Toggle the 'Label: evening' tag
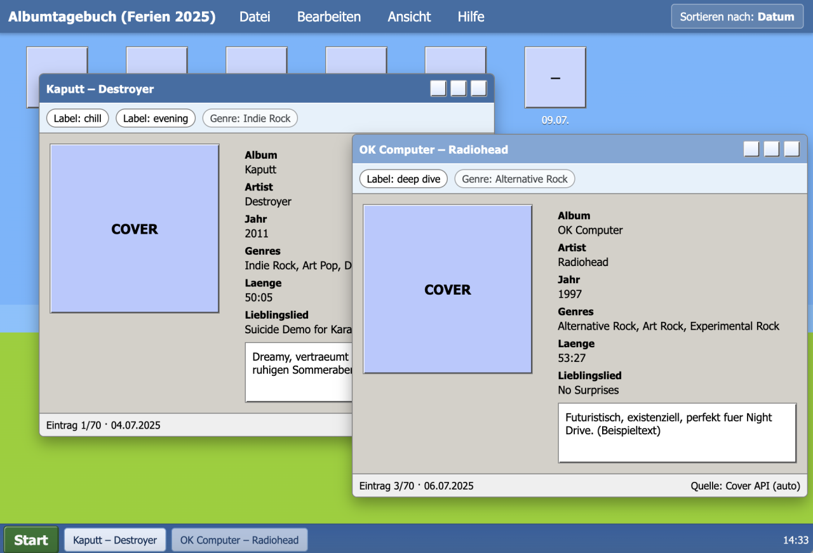Screen dimensions: 813x553 [156, 118]
